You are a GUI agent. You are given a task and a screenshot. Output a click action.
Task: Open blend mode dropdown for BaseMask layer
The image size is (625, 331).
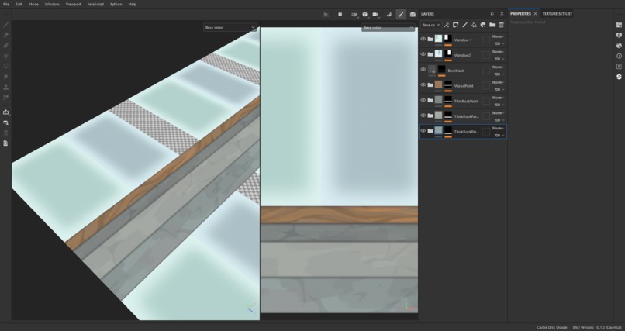click(499, 67)
